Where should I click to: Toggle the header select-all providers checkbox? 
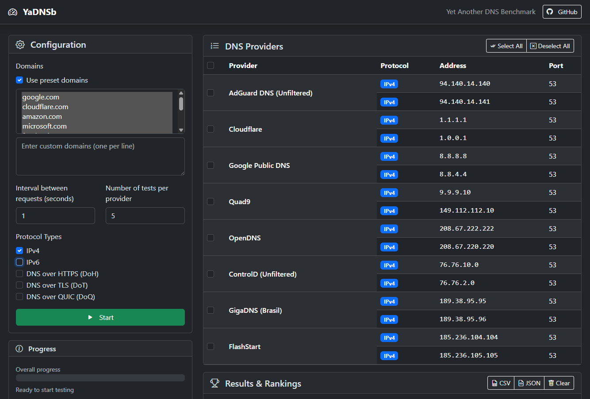(211, 65)
